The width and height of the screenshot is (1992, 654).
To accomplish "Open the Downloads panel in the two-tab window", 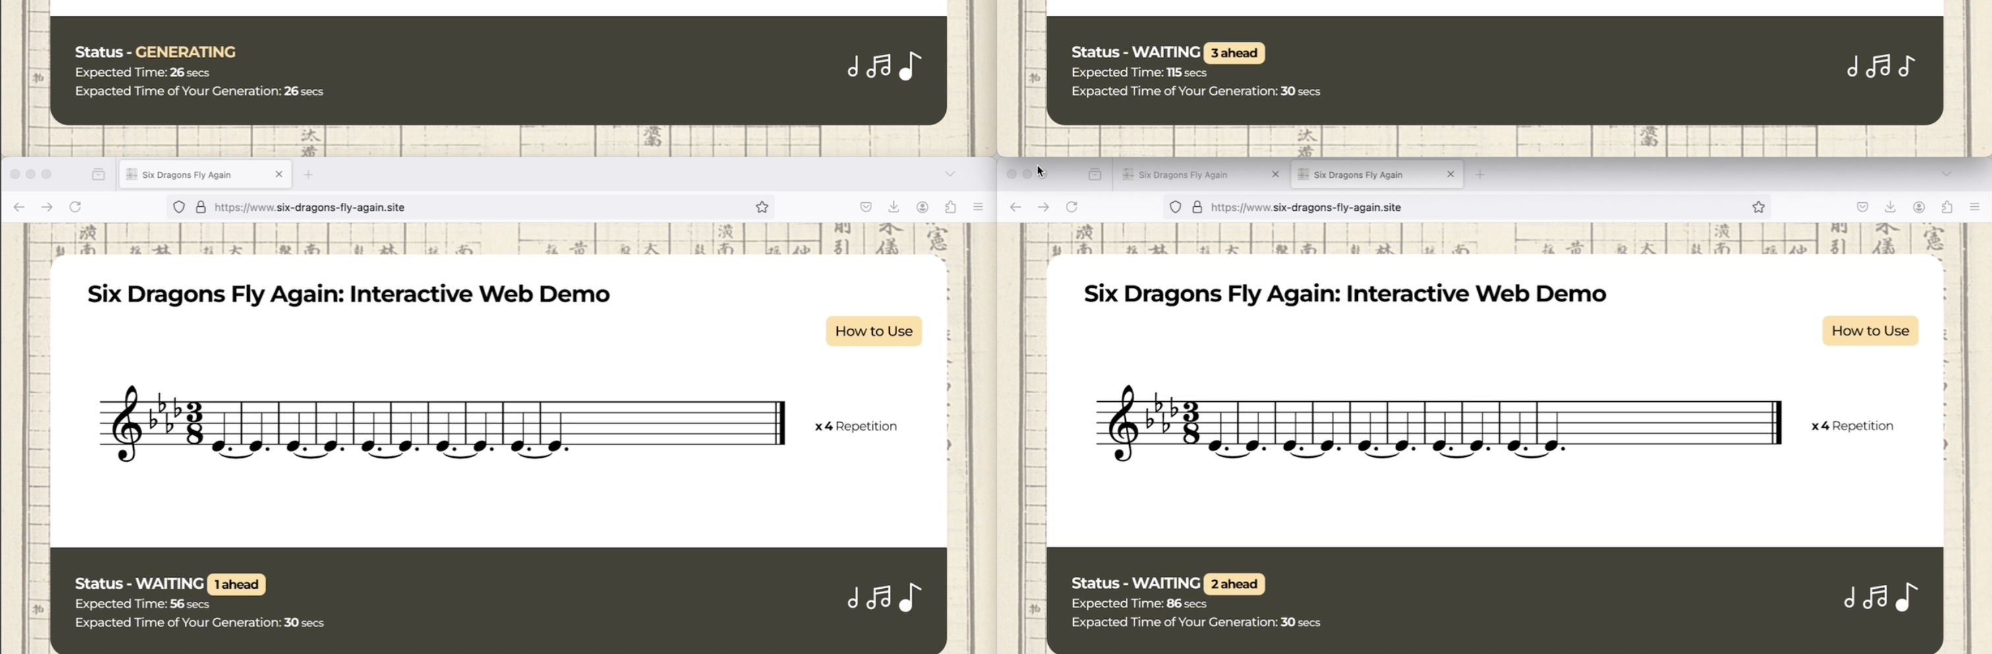I will 1890,207.
